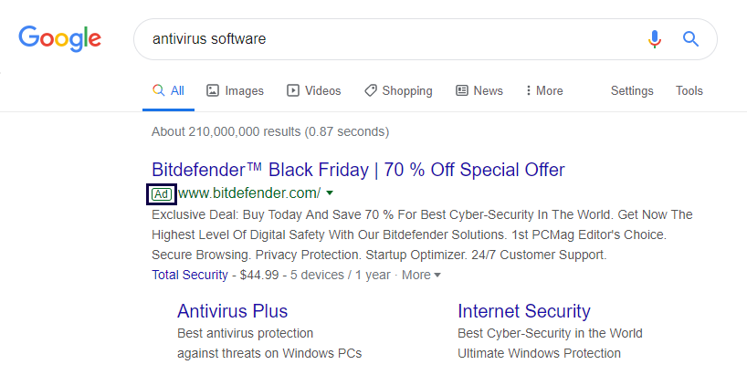
Task: Open the Bitdefender Black Friday ad headline
Action: (358, 170)
